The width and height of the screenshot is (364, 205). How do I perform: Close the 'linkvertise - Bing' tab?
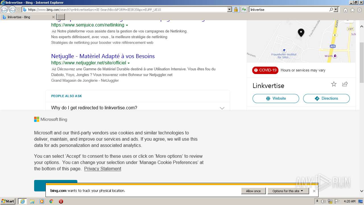pyautogui.click(x=53, y=17)
